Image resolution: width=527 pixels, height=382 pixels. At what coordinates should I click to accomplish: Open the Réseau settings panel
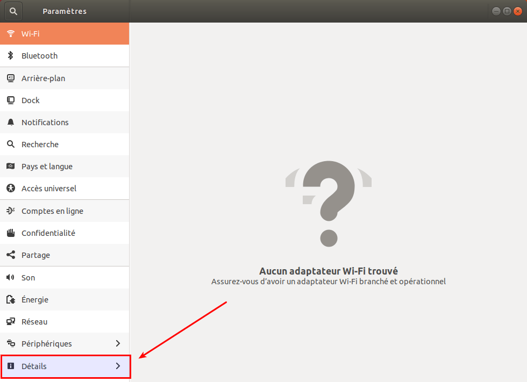pos(34,322)
